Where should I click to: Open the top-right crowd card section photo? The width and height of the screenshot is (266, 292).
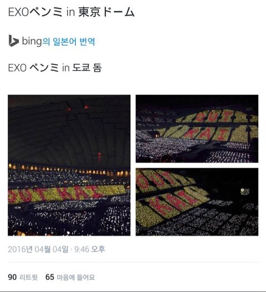[x=197, y=129]
